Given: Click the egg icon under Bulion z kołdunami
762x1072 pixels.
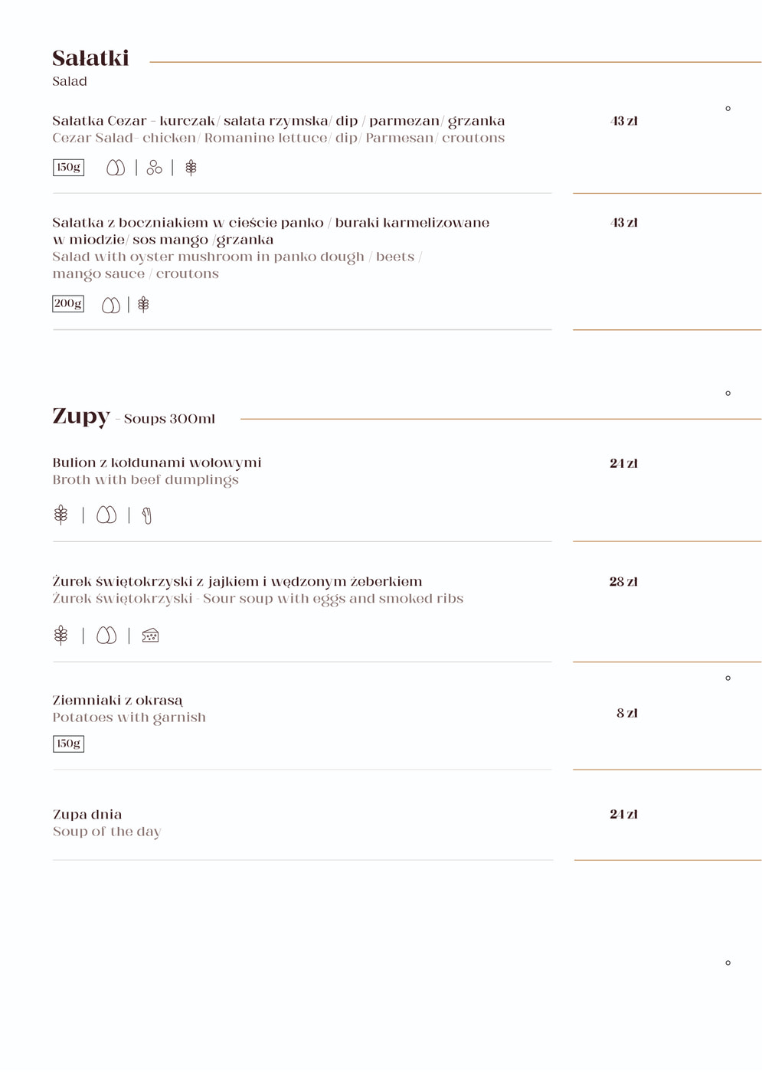Looking at the screenshot, I should point(106,515).
